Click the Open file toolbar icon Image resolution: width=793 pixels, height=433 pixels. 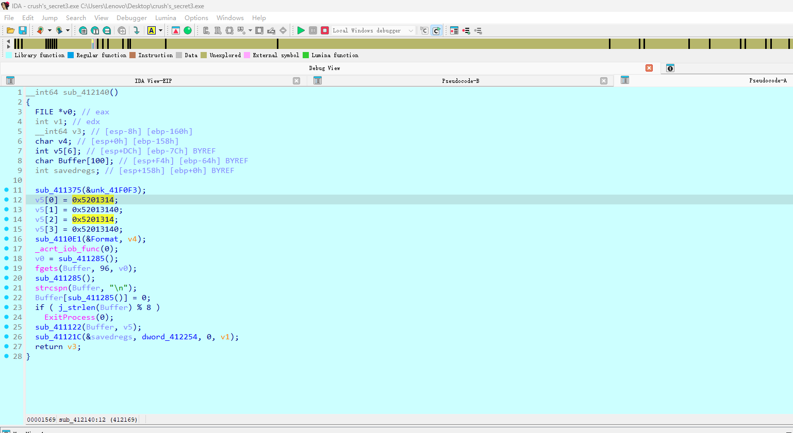coord(10,31)
